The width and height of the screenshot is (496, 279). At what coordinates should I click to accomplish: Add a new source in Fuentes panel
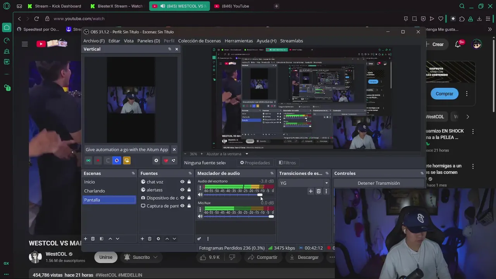[x=142, y=239]
